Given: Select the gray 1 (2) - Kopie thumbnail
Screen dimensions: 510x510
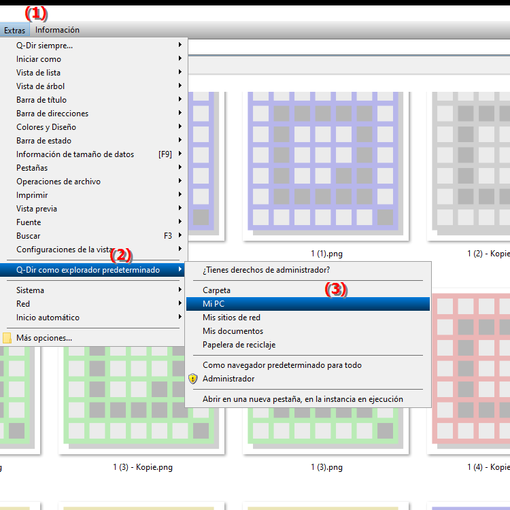Looking at the screenshot, I should pyautogui.click(x=469, y=166).
